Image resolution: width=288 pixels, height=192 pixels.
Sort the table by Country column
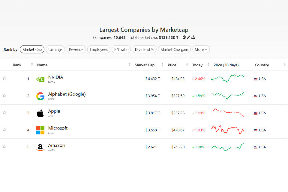(x=262, y=65)
